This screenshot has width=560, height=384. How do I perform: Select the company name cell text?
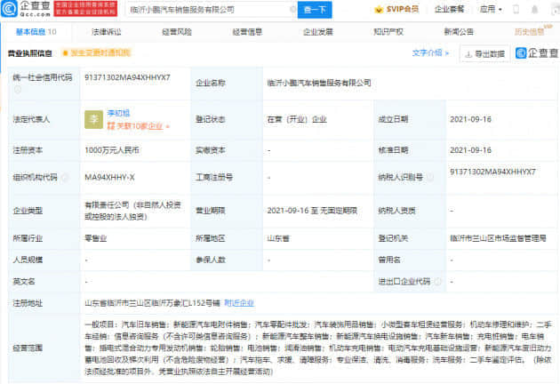[319, 83]
